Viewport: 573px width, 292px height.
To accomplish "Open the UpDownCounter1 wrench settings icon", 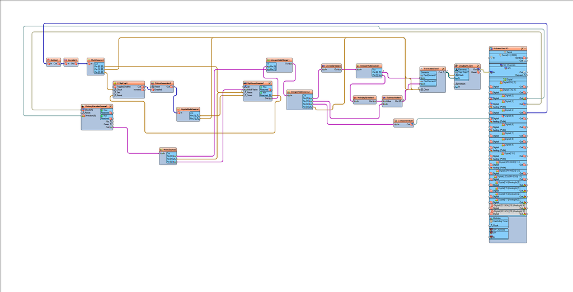I will [x=270, y=83].
